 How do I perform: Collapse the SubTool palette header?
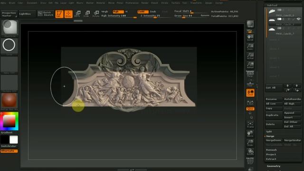tap(272, 5)
